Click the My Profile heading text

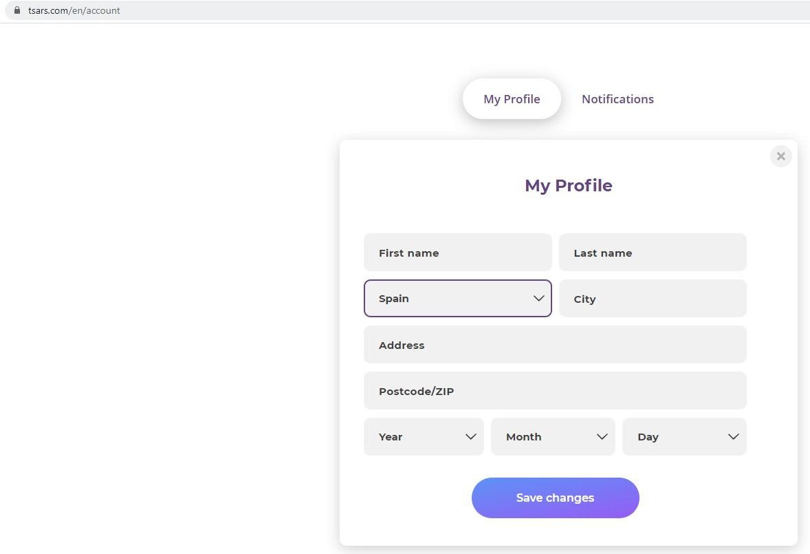(568, 185)
